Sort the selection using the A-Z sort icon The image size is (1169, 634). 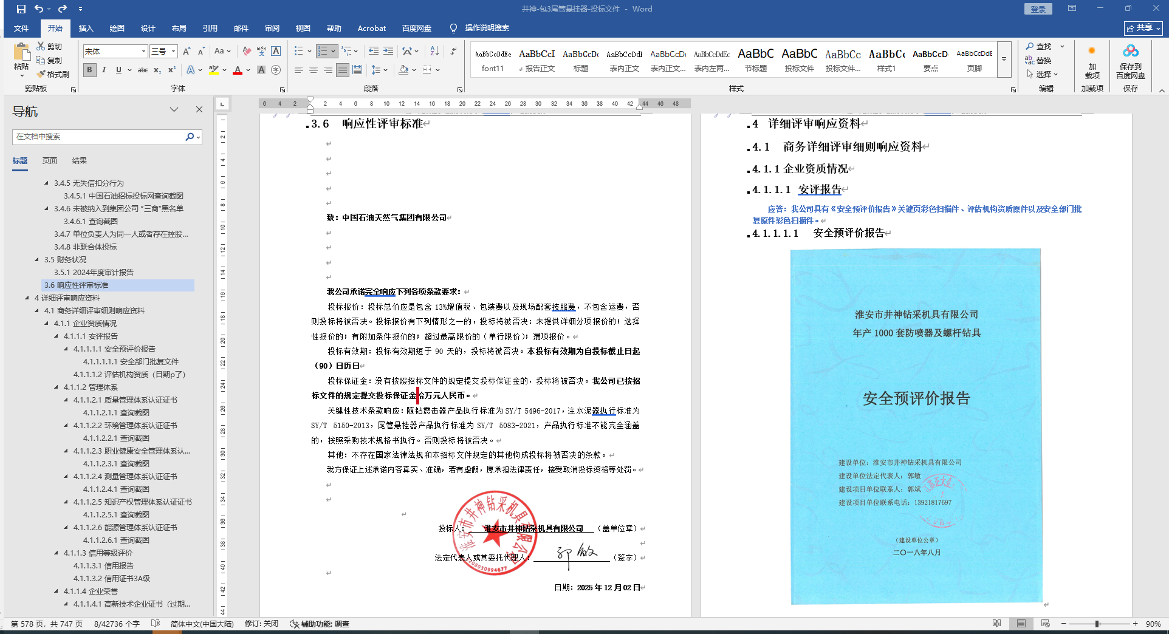(434, 51)
